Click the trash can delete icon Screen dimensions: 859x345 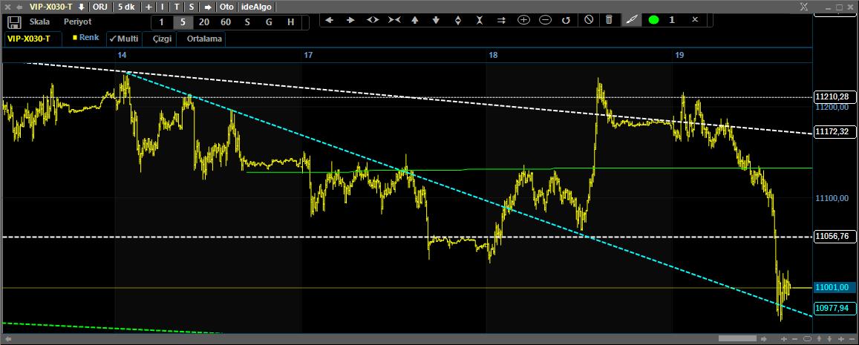tap(609, 20)
